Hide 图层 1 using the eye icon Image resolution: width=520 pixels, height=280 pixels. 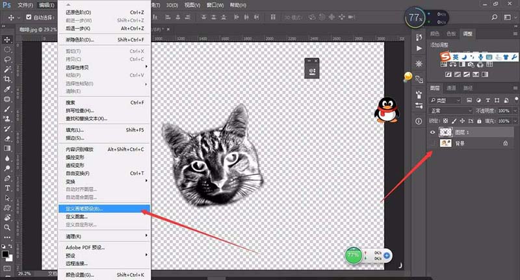coord(432,133)
